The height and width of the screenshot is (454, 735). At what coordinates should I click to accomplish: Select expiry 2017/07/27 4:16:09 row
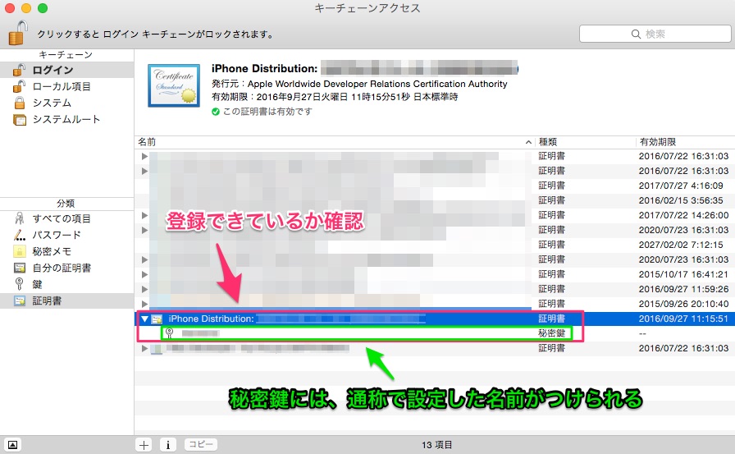pos(435,186)
